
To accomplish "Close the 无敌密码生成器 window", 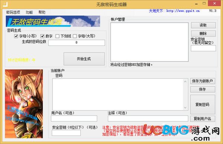I will 214,3.
